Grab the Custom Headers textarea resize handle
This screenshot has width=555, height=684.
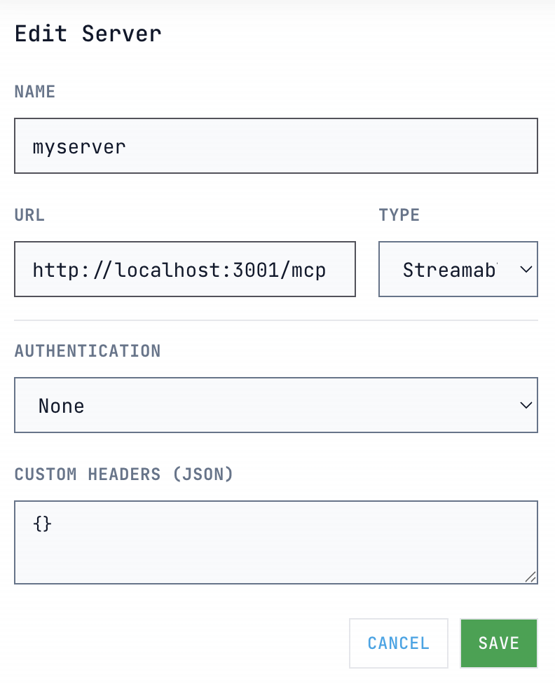click(530, 577)
